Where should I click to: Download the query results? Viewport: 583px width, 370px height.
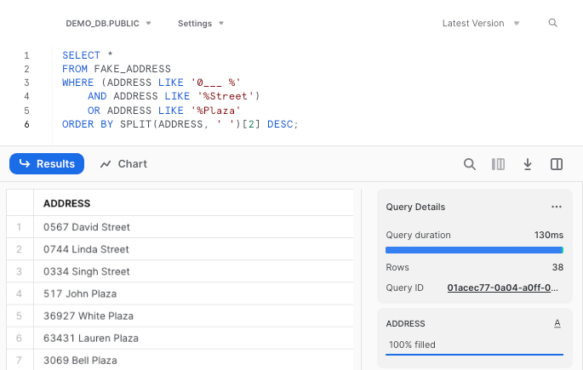pos(528,164)
